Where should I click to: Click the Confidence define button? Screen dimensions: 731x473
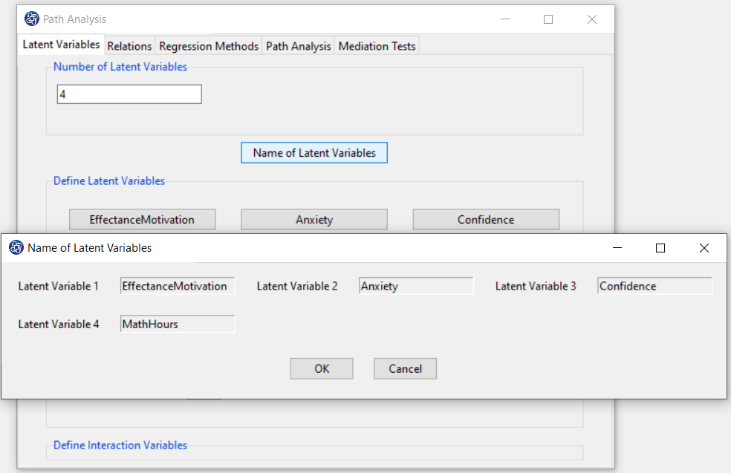(x=486, y=220)
